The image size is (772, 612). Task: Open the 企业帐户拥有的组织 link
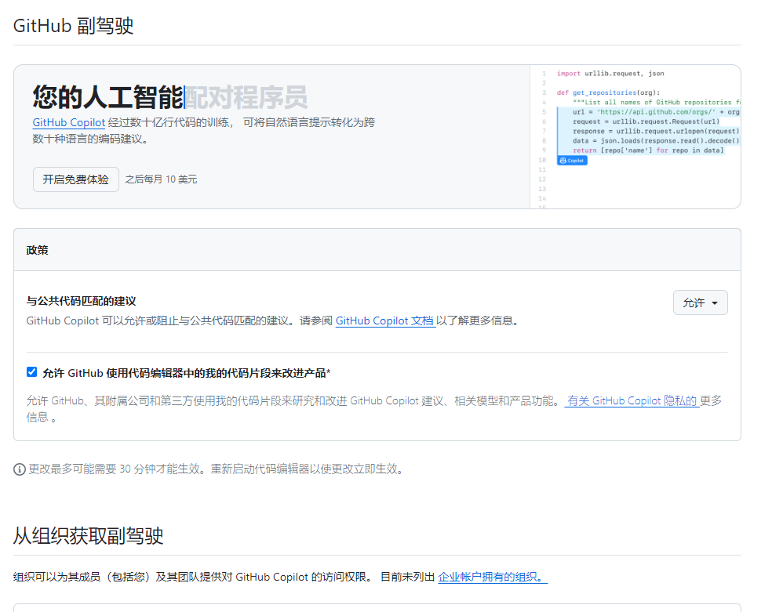click(493, 577)
